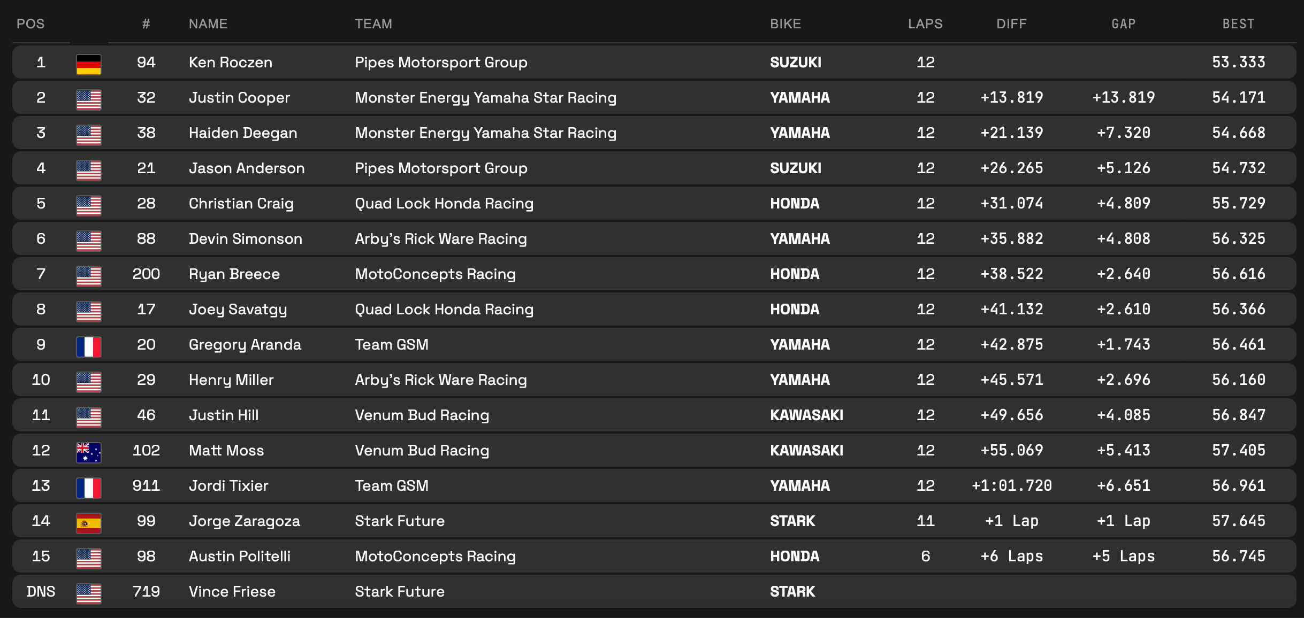Click Ken Roczen's best lap time 53.333
The width and height of the screenshot is (1304, 618).
[x=1238, y=63]
